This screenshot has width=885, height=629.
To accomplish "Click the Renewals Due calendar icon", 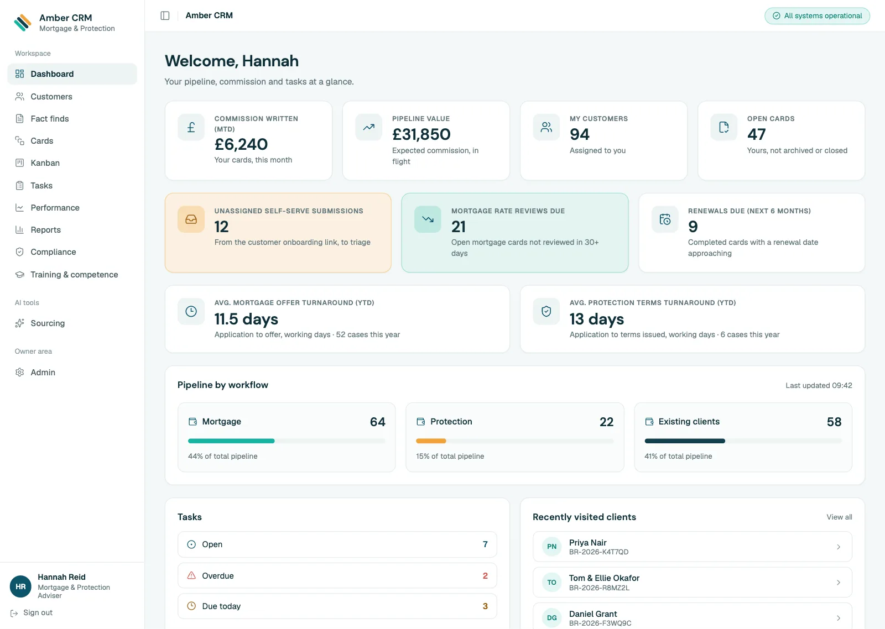I will point(665,219).
